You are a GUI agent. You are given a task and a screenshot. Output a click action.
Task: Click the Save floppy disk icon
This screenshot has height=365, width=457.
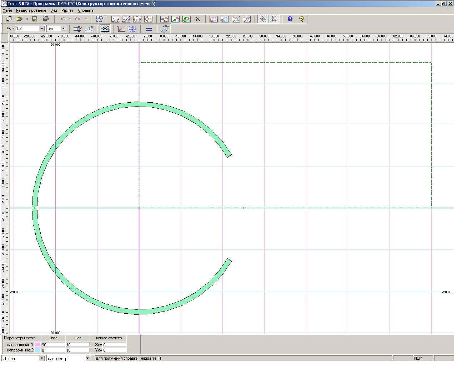35,19
